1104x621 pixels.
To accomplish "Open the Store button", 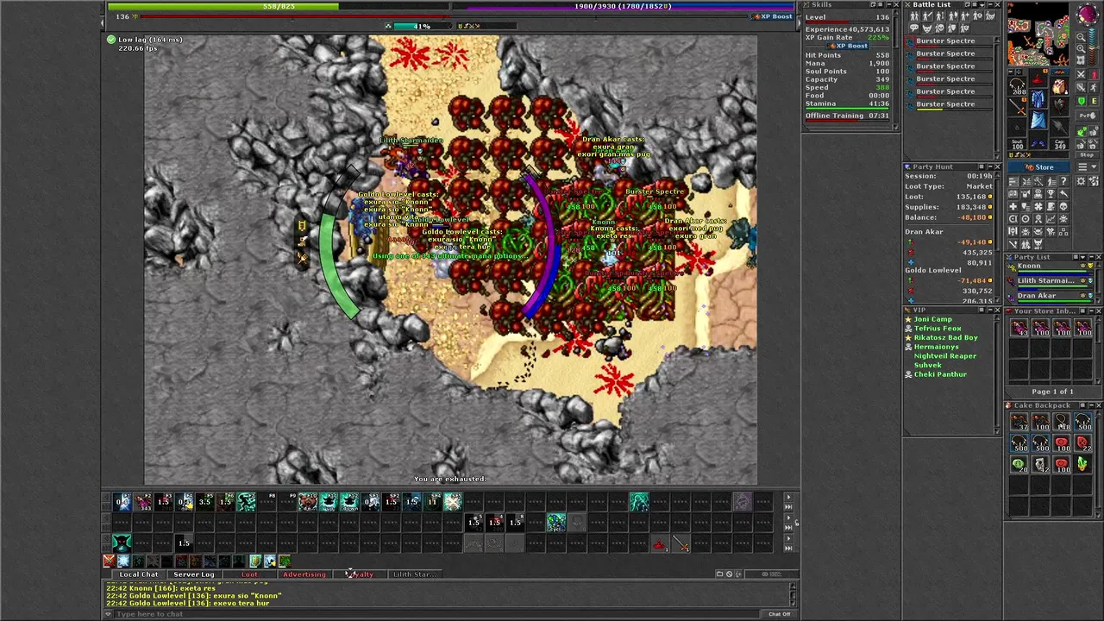I will (1038, 167).
